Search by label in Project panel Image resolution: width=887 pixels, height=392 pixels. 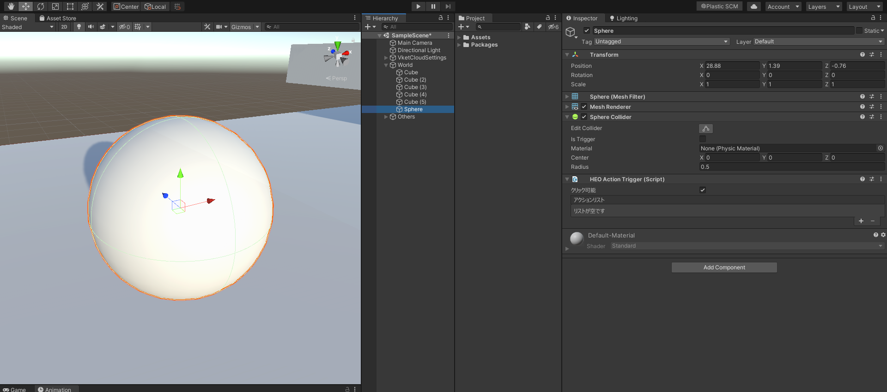pyautogui.click(x=539, y=27)
